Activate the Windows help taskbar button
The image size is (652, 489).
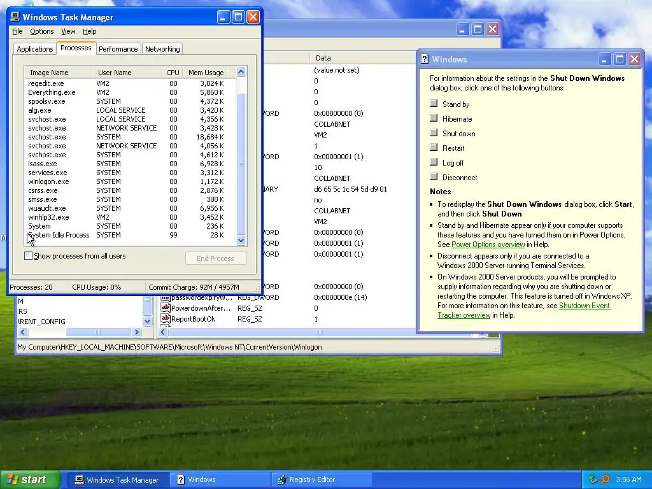pos(220,480)
